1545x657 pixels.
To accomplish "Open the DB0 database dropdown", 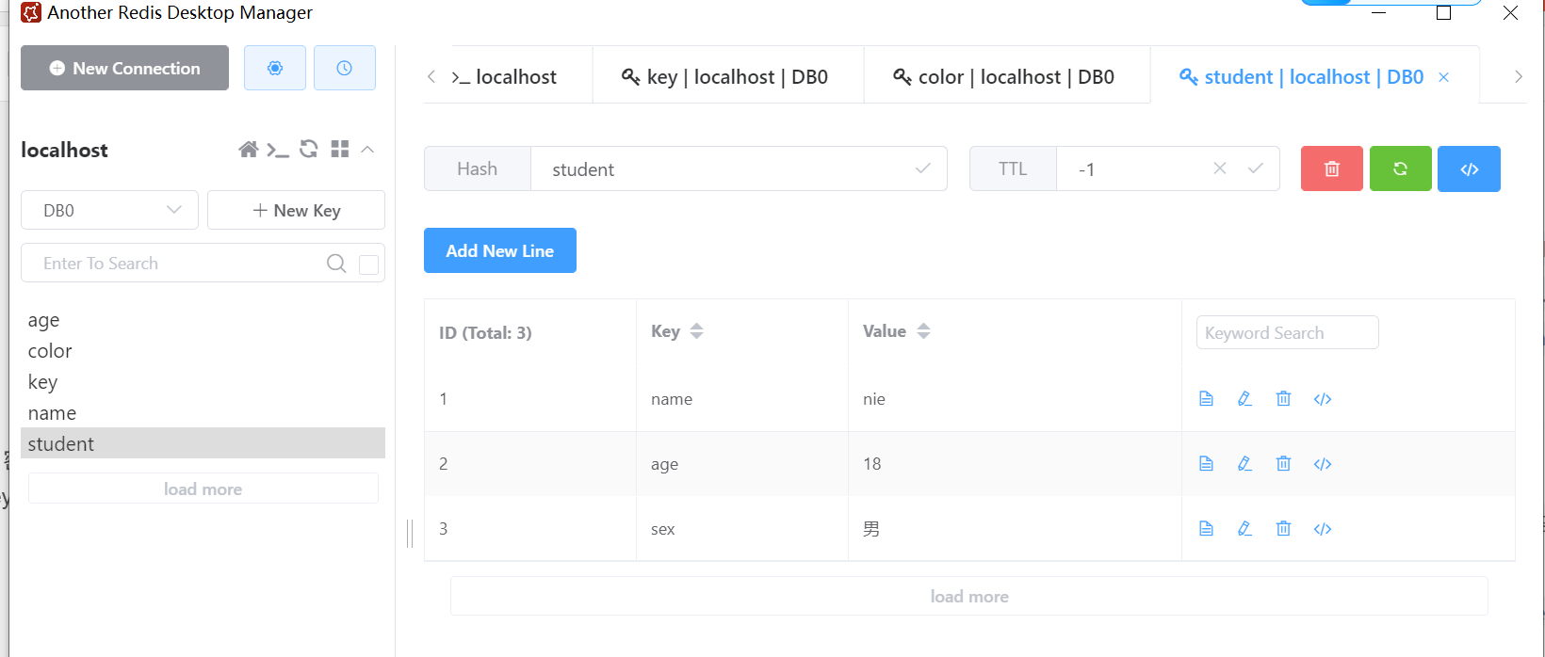I will click(x=109, y=210).
